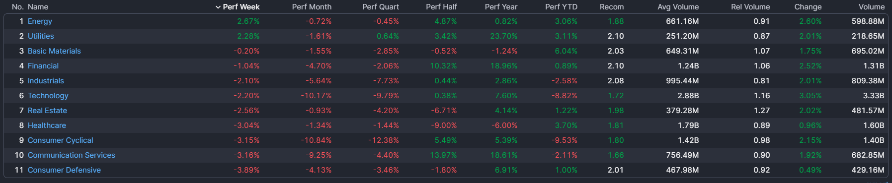Viewport: 892px width, 183px height.
Task: Open the Technology sector link
Action: tap(48, 96)
